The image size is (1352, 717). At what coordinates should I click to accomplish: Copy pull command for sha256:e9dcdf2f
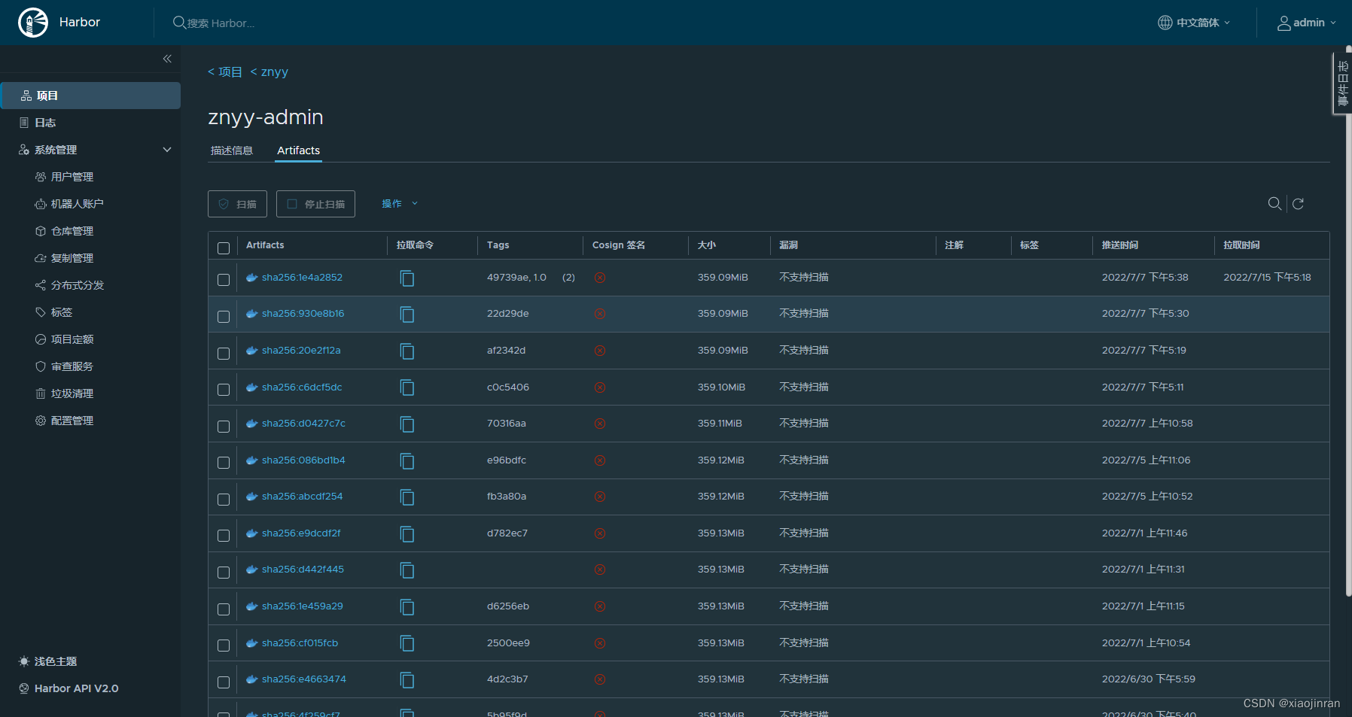pyautogui.click(x=407, y=534)
